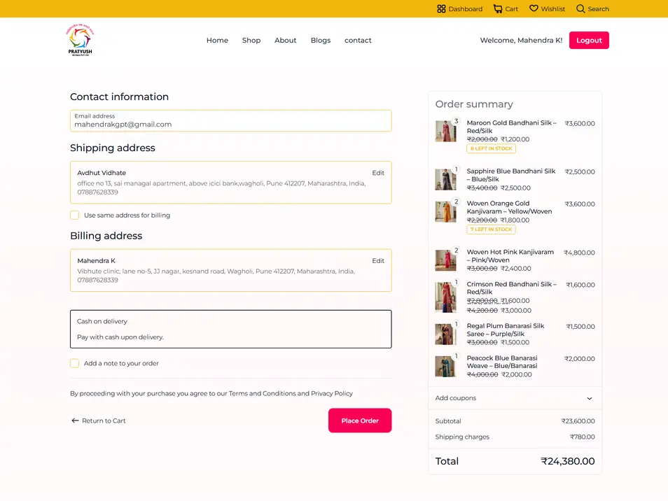Click the arrow beside Return to Cart
Viewport: 668px width, 501px height.
[74, 421]
